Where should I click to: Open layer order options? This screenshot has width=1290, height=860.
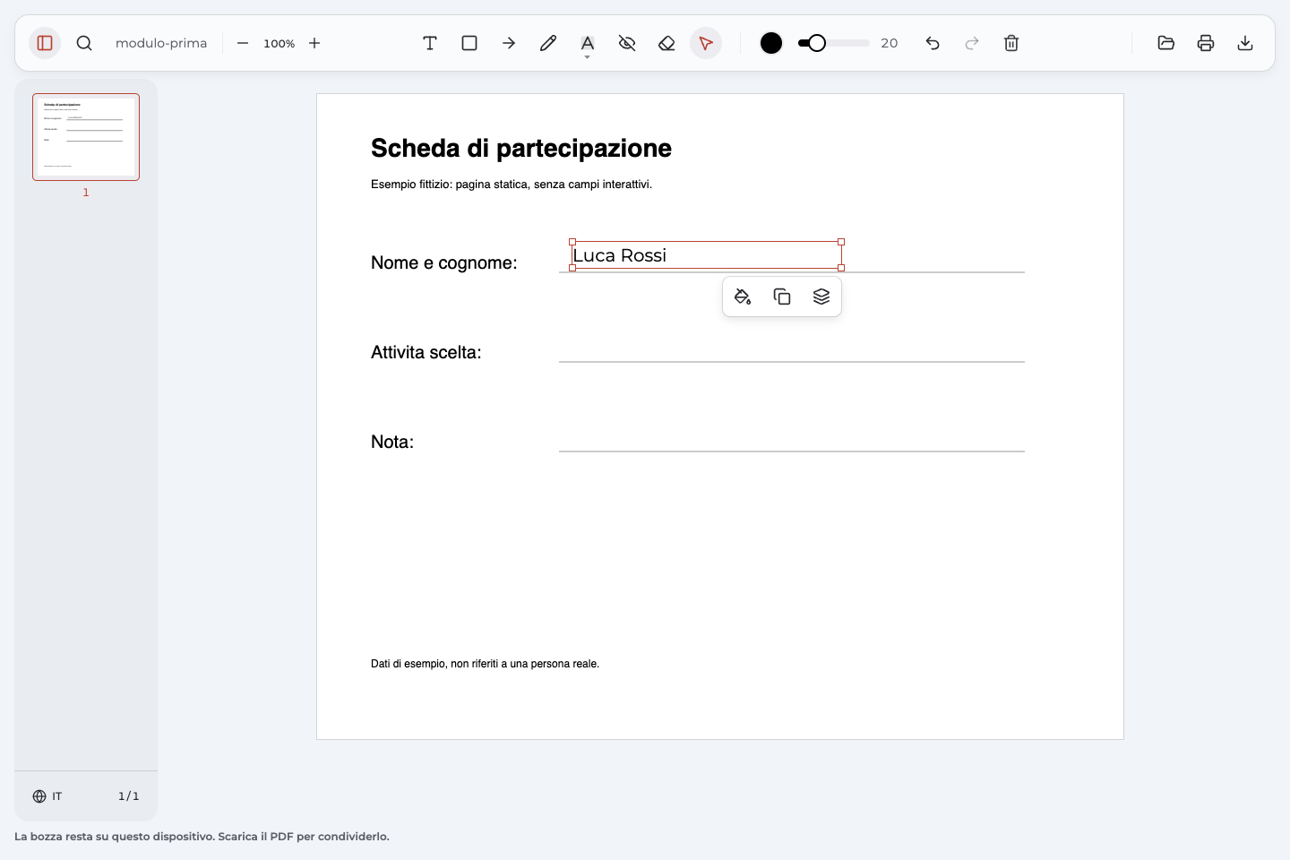tap(821, 297)
